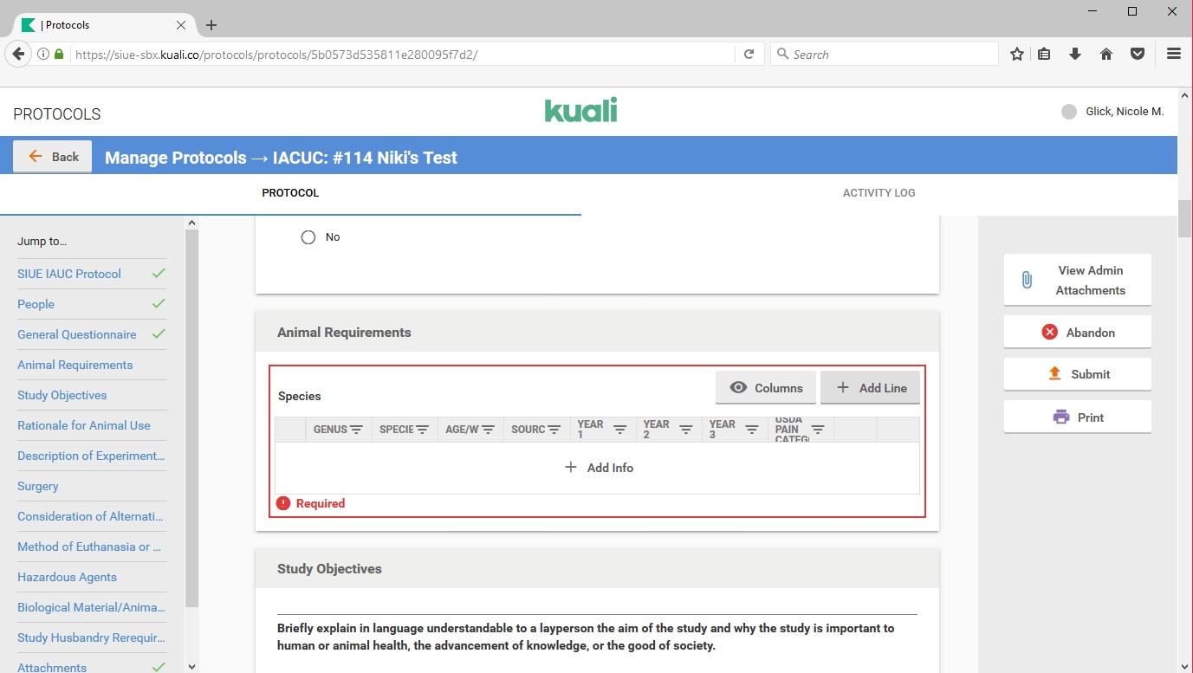1193x673 pixels.
Task: Click the bookmark star icon
Action: pos(1017,54)
